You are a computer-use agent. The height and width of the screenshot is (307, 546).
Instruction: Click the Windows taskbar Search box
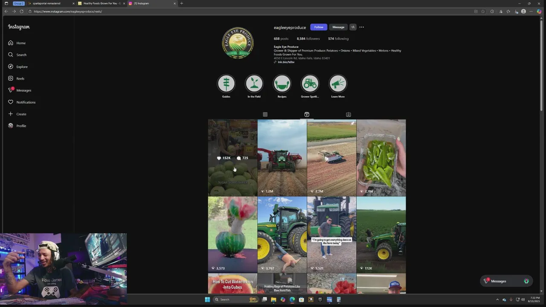click(x=236, y=300)
